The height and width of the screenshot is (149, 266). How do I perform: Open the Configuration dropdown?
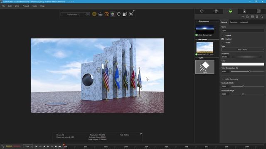(74, 14)
